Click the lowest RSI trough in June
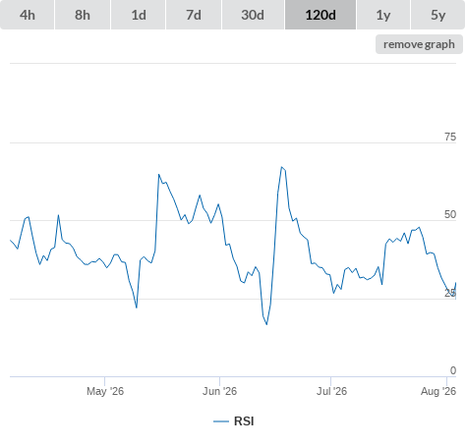This screenshot has height=447, width=466. click(266, 324)
